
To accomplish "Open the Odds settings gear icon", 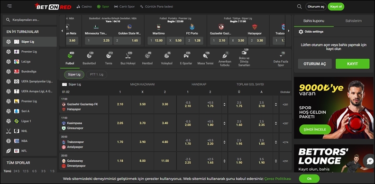I will [x=301, y=32].
